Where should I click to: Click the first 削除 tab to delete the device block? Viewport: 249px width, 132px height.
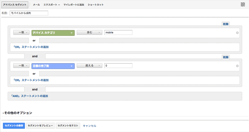click(226, 24)
